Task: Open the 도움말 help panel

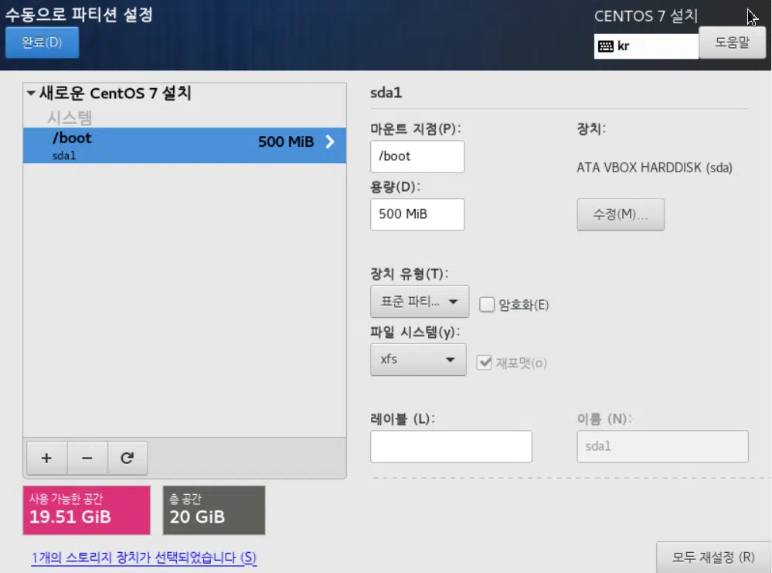Action: click(731, 43)
